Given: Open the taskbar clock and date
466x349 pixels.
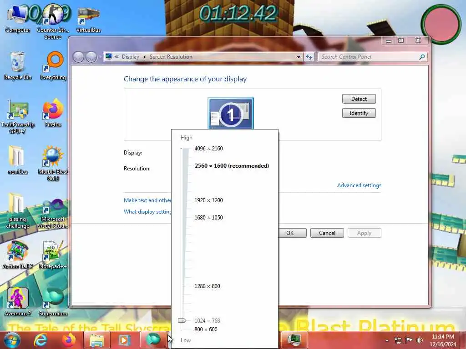Looking at the screenshot, I should pyautogui.click(x=443, y=340).
